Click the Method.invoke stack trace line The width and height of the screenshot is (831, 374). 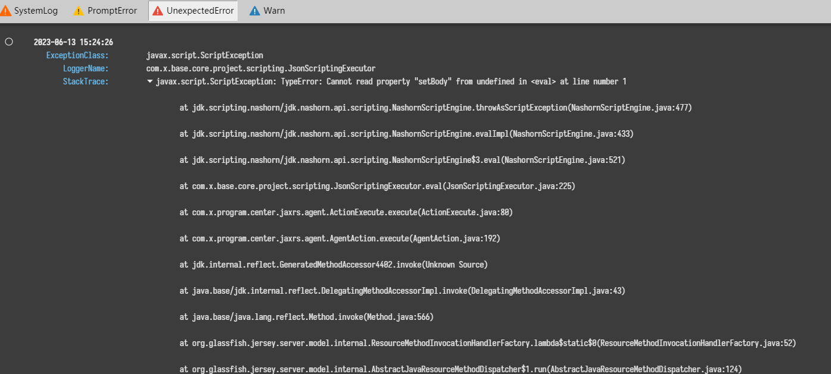pyautogui.click(x=306, y=317)
